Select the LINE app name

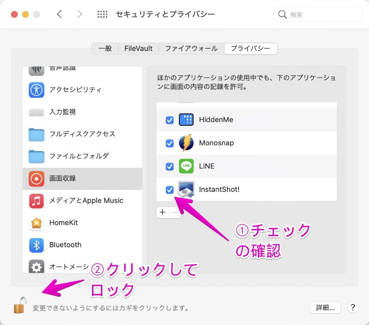206,166
